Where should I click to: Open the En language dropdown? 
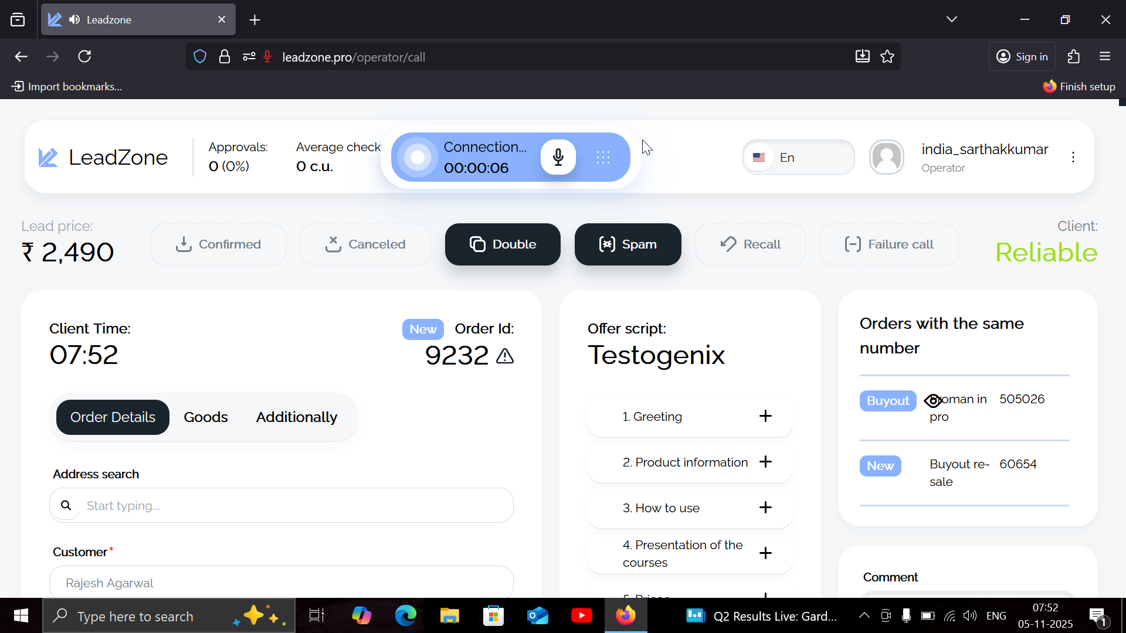pyautogui.click(x=798, y=157)
